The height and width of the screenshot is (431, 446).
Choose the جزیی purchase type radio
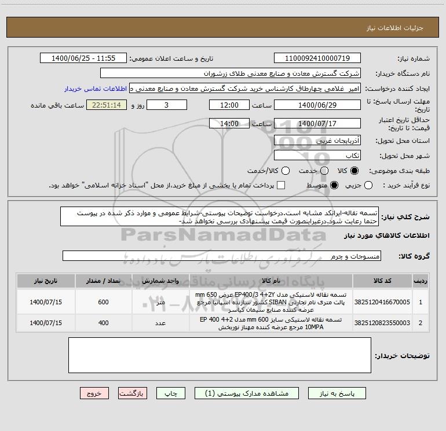point(368,185)
